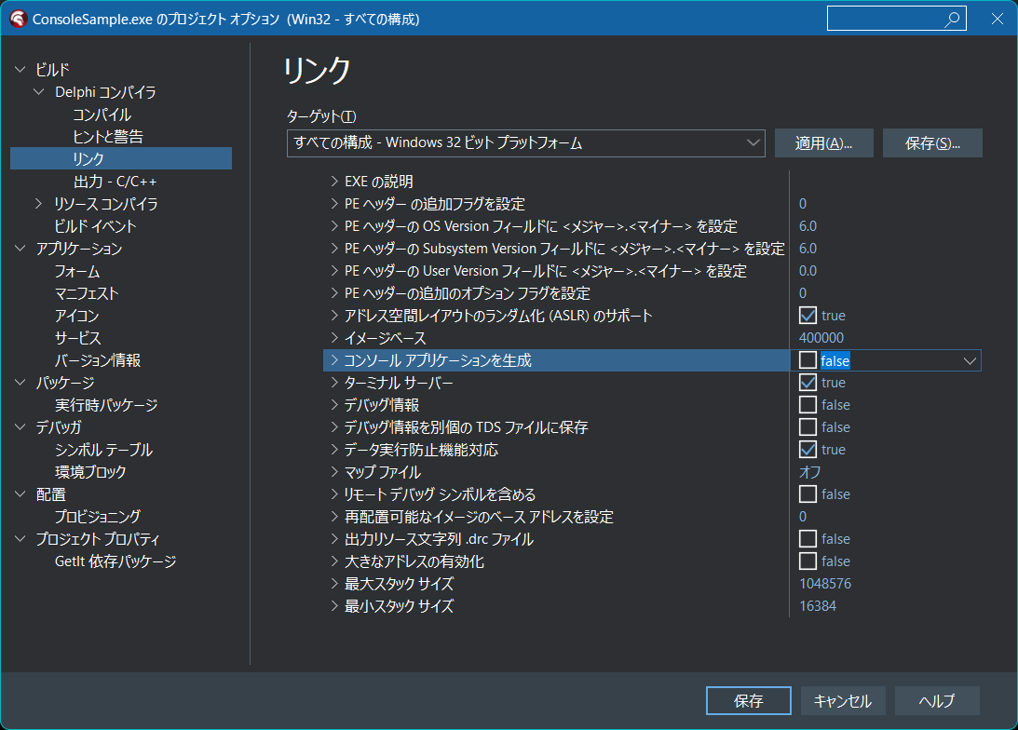
Task: Expand the 最大スタック サイズ row
Action: [334, 584]
